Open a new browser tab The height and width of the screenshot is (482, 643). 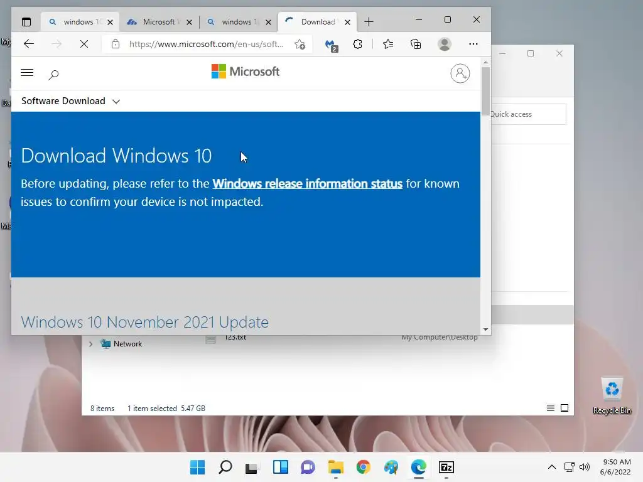click(369, 22)
